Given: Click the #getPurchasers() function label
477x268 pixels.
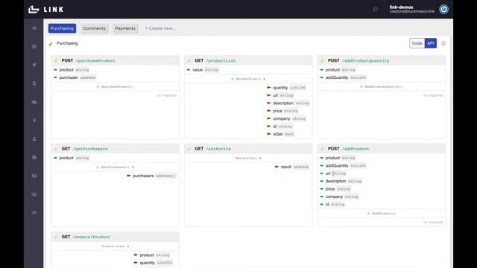Looking at the screenshot, I should [x=115, y=167].
